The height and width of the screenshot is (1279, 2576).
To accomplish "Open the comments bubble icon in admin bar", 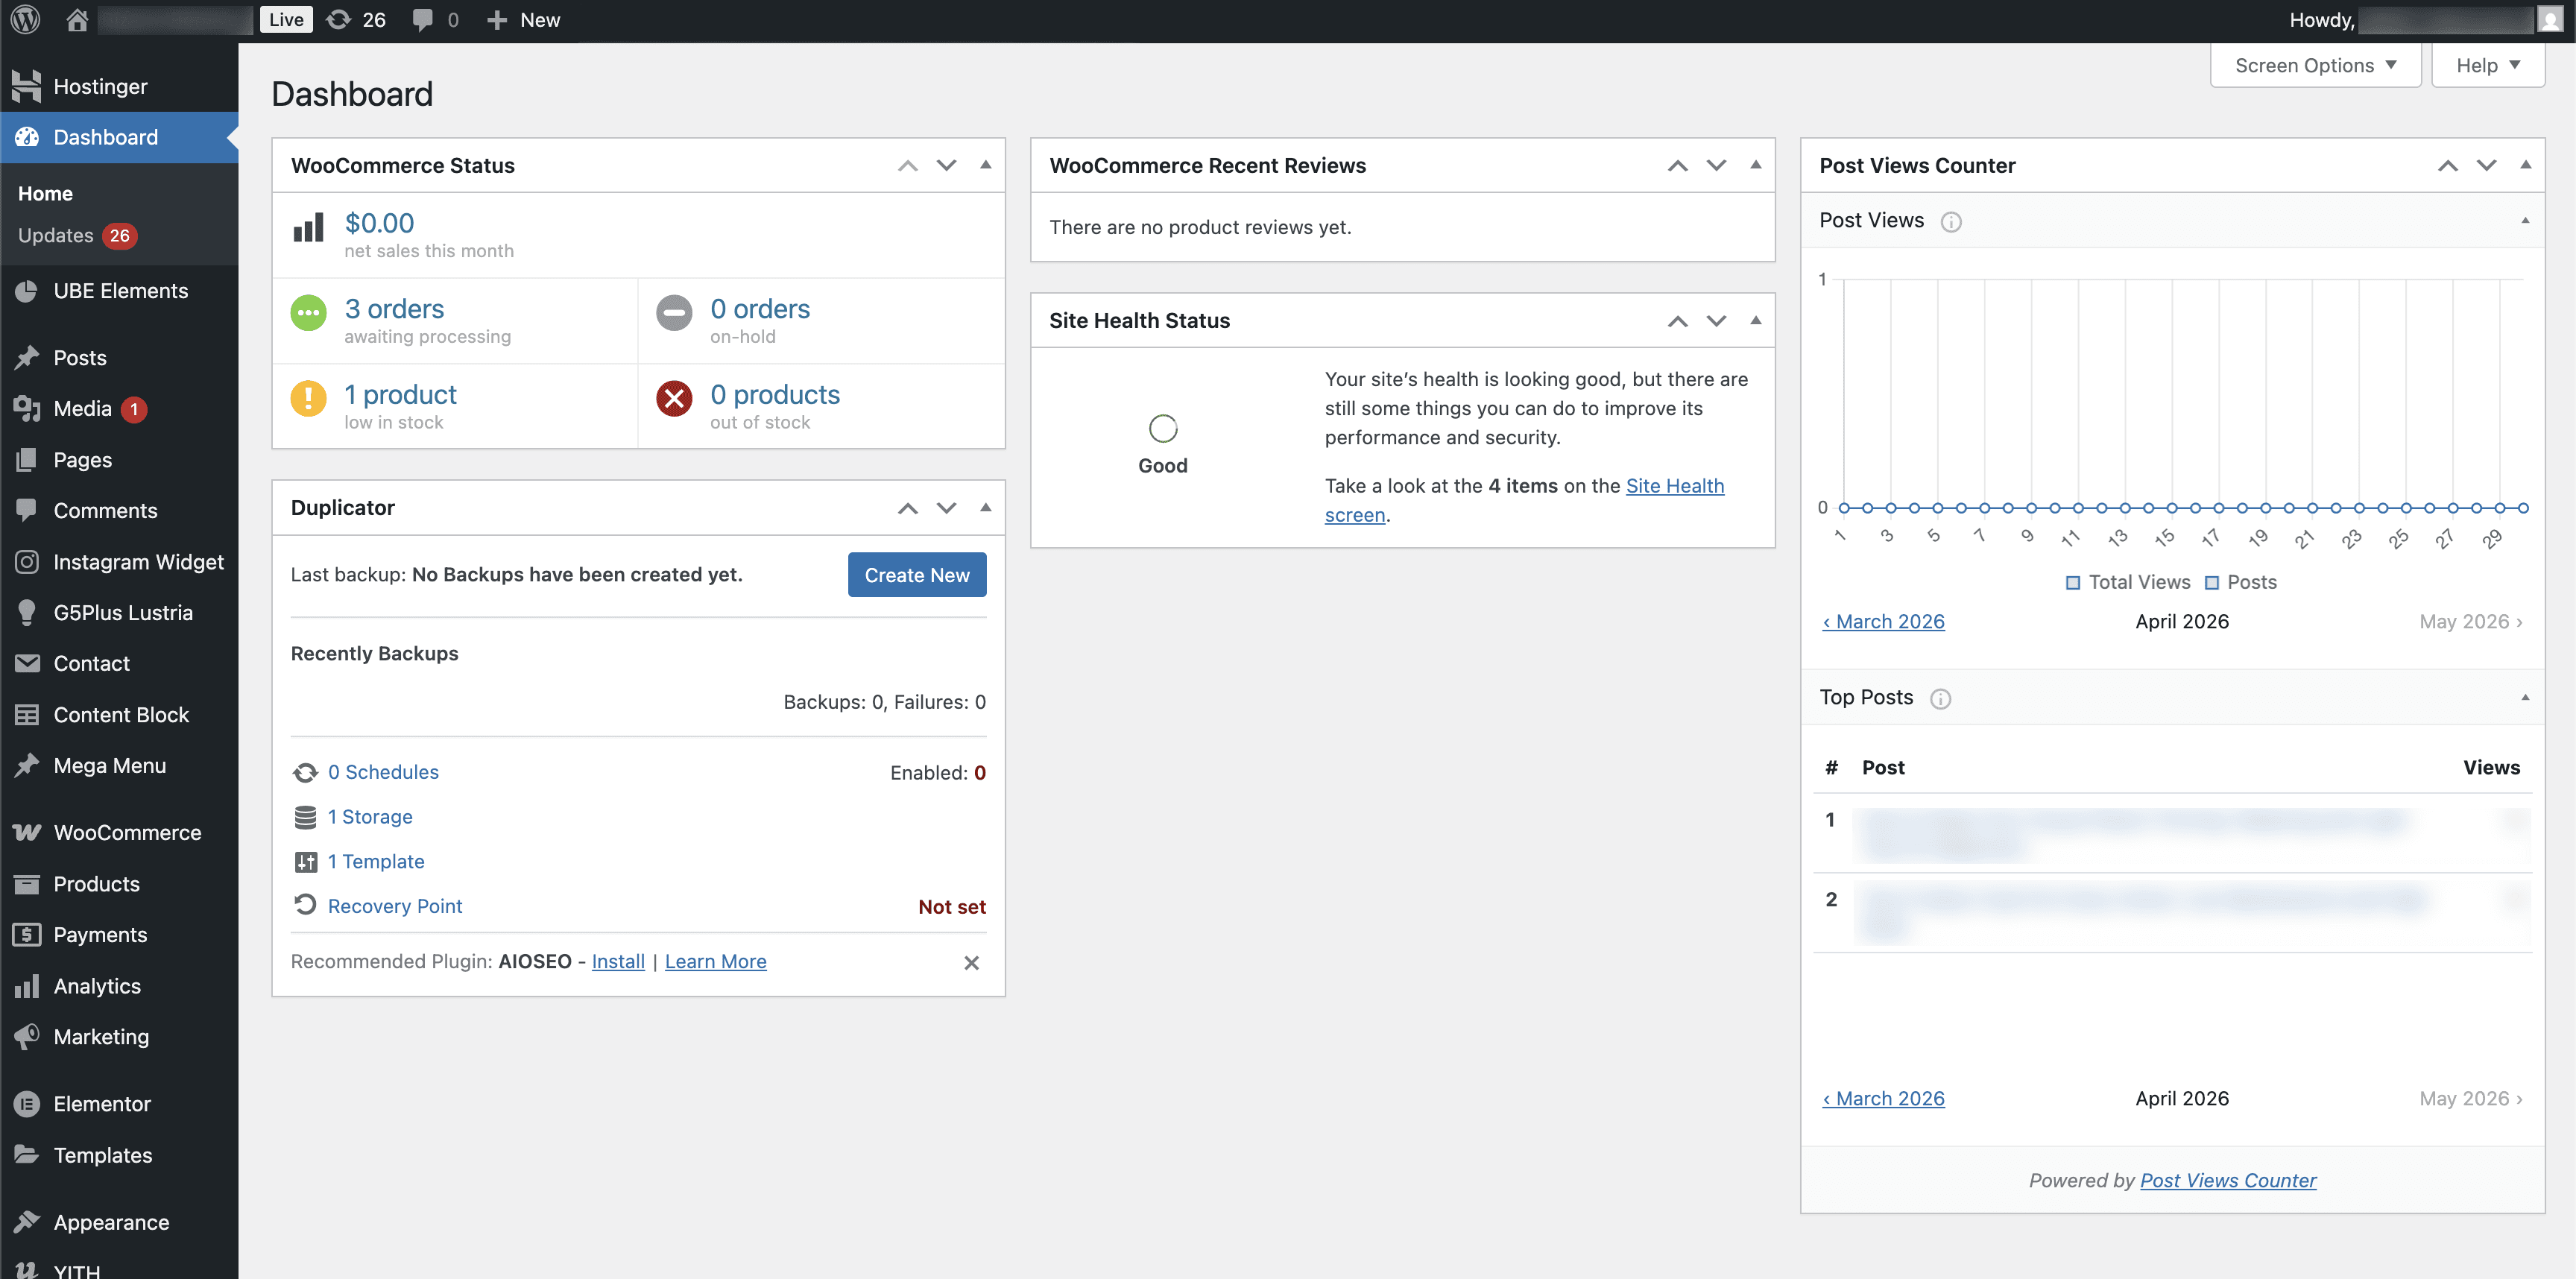I will 423,19.
